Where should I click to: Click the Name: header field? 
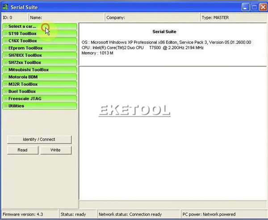66,17
